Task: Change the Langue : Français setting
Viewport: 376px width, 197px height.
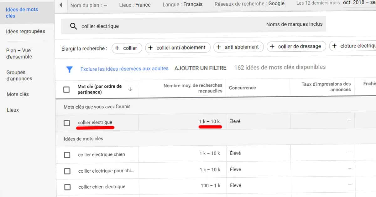Action: coord(182,4)
